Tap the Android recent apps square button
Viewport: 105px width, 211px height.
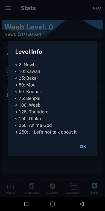[x=26, y=204]
